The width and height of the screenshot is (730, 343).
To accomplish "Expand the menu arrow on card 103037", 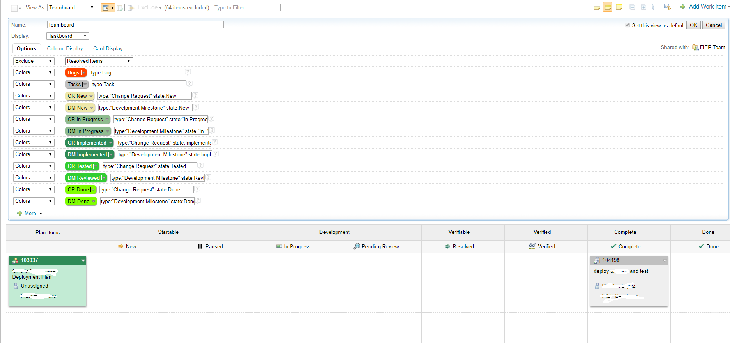I will tap(83, 260).
